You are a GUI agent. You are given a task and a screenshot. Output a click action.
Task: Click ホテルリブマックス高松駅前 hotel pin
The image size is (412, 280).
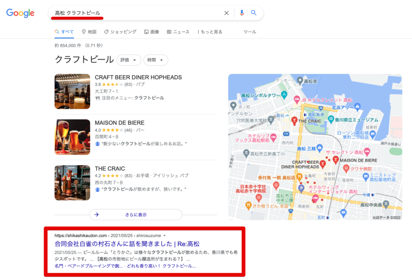274,137
